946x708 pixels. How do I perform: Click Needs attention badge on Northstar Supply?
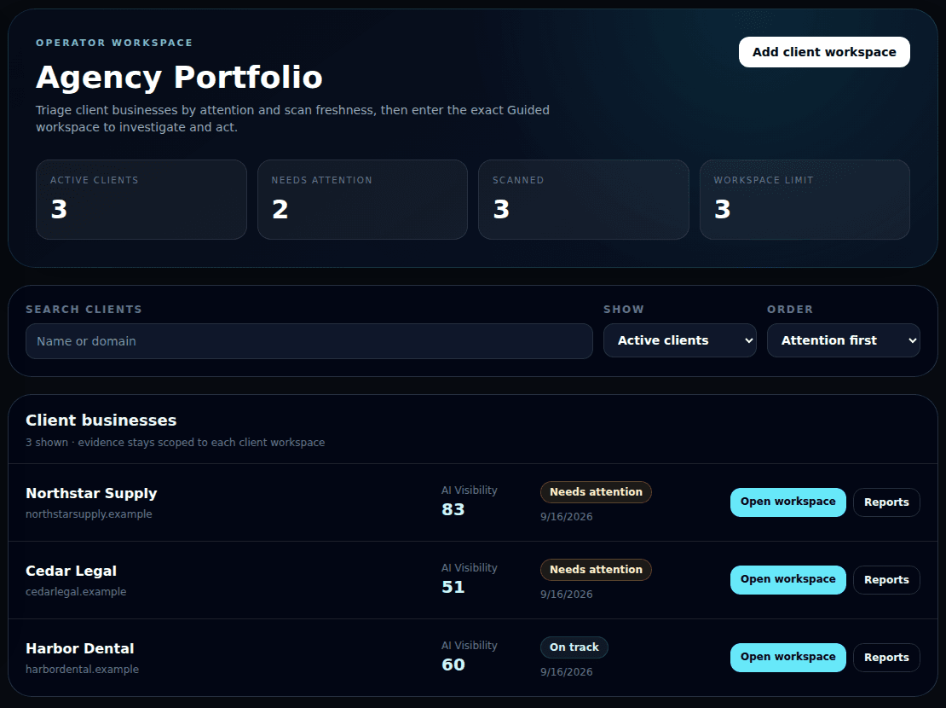[x=596, y=492]
